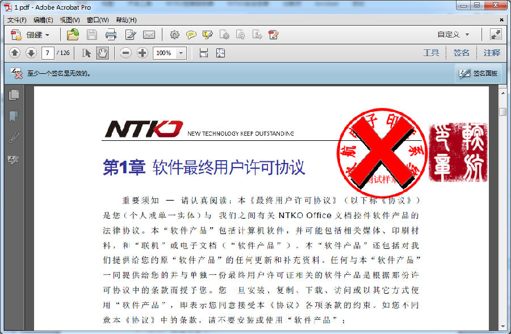Fit one full page to window icon

coord(221,53)
